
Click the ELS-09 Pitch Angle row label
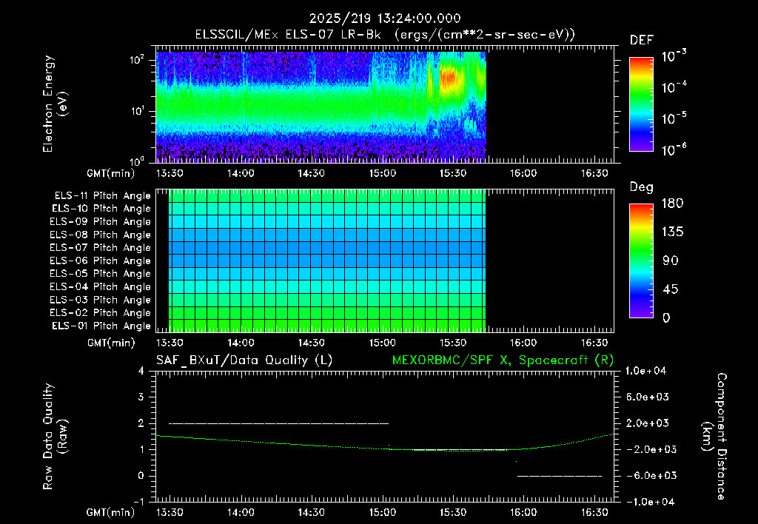[100, 222]
